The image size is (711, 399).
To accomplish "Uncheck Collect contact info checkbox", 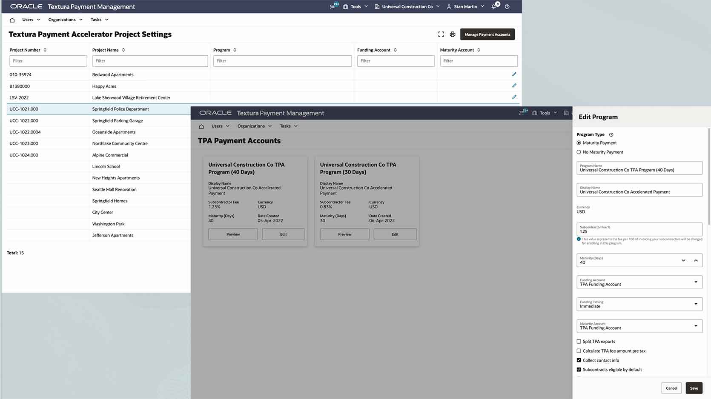I will click(579, 360).
